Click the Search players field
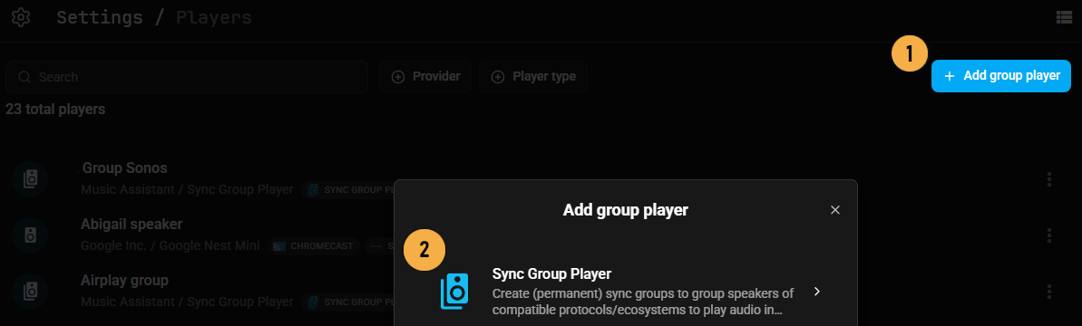 point(186,76)
